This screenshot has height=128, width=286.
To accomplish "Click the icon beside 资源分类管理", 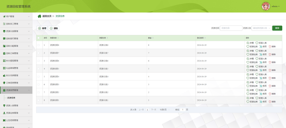I will click(4, 31).
